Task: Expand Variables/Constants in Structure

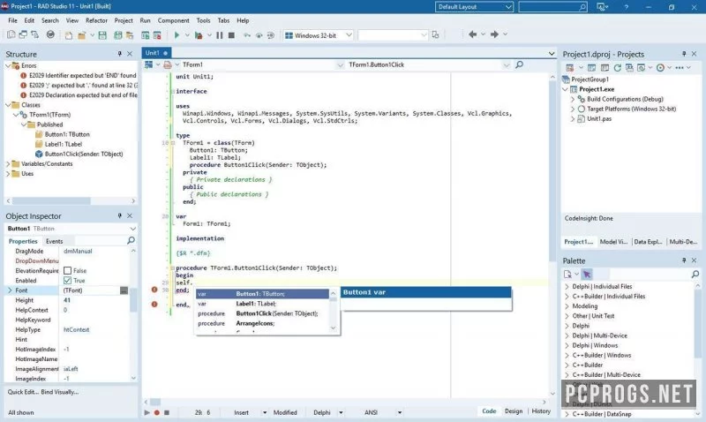Action: 8,164
